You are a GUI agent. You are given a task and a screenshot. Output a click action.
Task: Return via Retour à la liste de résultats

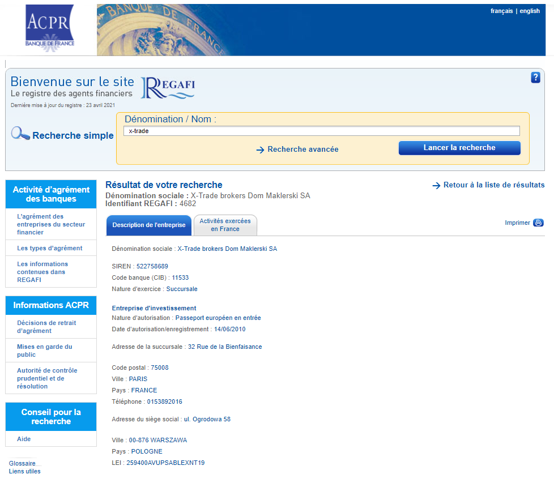[494, 185]
